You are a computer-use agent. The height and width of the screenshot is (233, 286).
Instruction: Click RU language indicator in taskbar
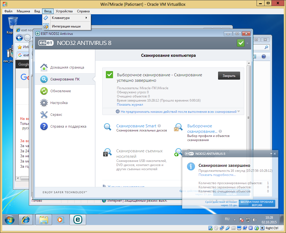[227, 219]
